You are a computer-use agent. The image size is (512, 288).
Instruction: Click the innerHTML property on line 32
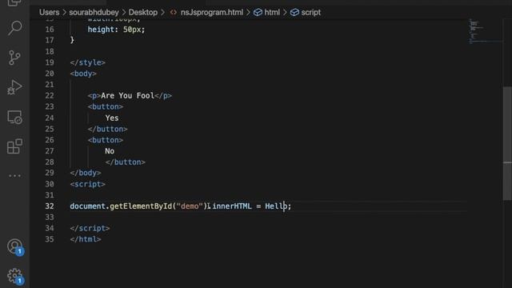(232, 206)
